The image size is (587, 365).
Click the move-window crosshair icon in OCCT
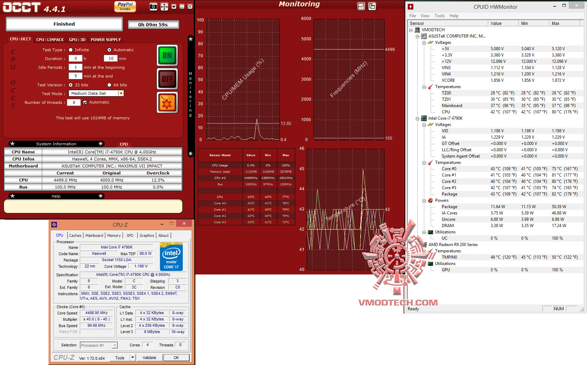coord(164,7)
